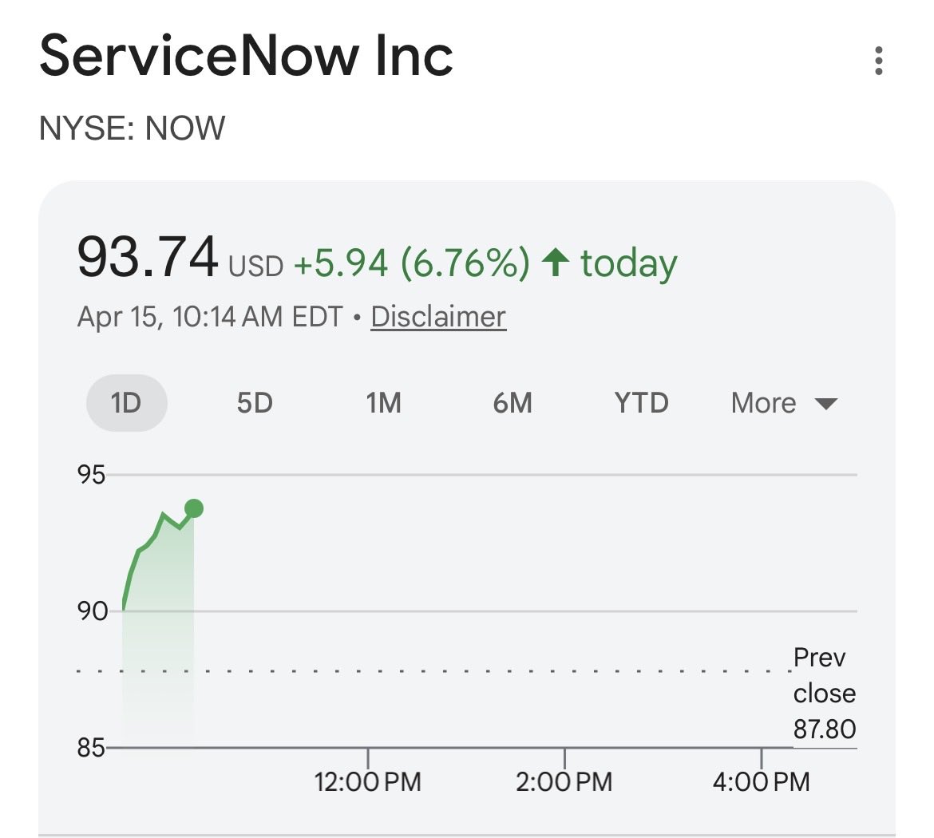Click the 4:00 PM axis label
This screenshot has height=838, width=934.
762,782
